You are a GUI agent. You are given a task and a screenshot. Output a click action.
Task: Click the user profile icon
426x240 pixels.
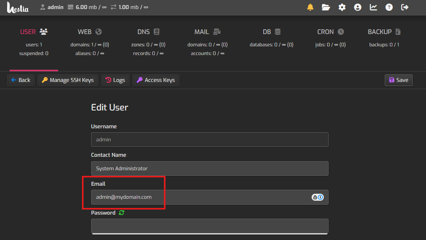tap(358, 7)
